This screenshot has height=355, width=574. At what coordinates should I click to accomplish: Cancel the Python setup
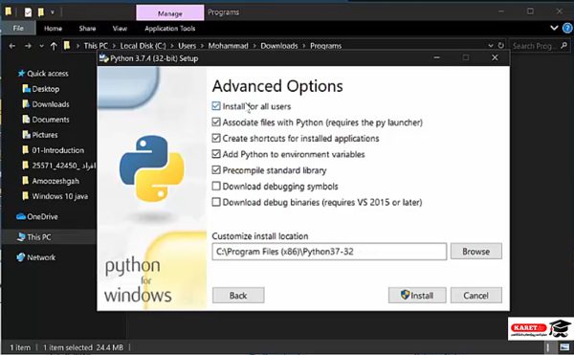[475, 295]
